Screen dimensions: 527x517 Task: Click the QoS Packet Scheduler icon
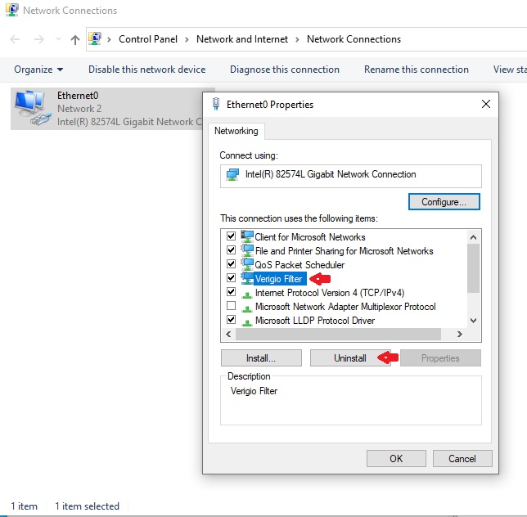click(x=247, y=264)
